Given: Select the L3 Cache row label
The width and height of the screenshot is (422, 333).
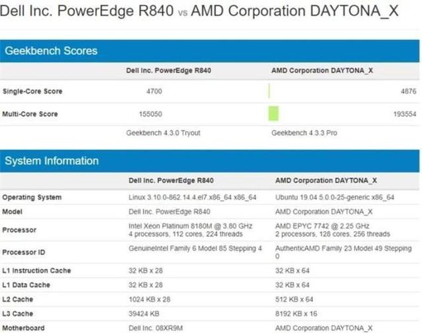Looking at the screenshot, I should click(x=18, y=314).
